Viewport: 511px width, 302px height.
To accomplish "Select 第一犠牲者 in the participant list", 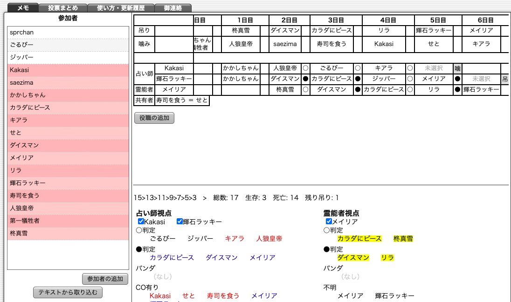I will [x=68, y=221].
